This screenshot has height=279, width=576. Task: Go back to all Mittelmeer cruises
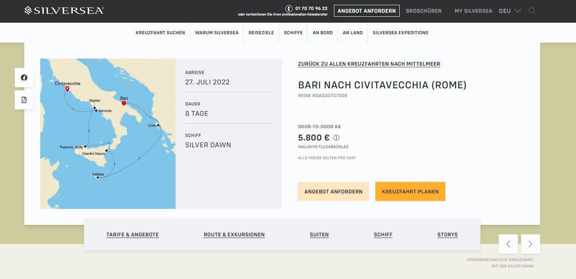point(369,64)
